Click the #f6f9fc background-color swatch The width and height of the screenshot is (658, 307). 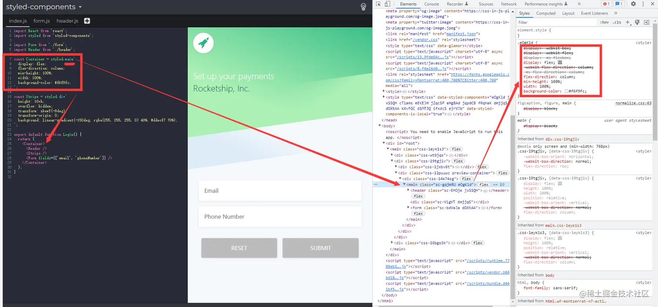(566, 91)
